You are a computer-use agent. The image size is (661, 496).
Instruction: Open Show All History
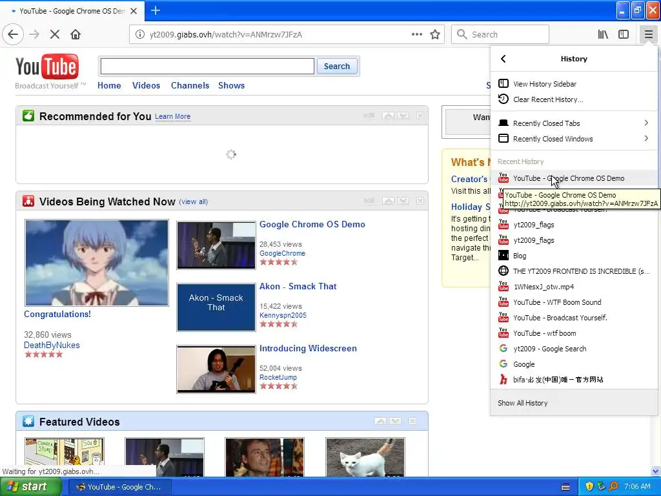click(574, 403)
